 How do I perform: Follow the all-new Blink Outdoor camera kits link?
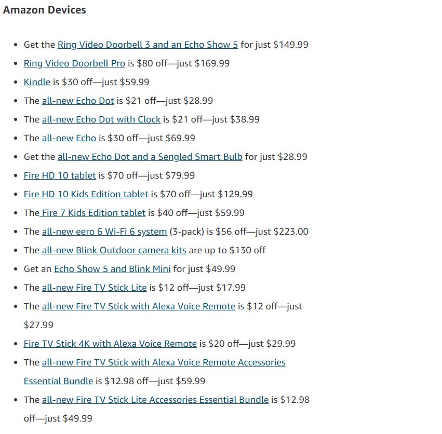114,250
